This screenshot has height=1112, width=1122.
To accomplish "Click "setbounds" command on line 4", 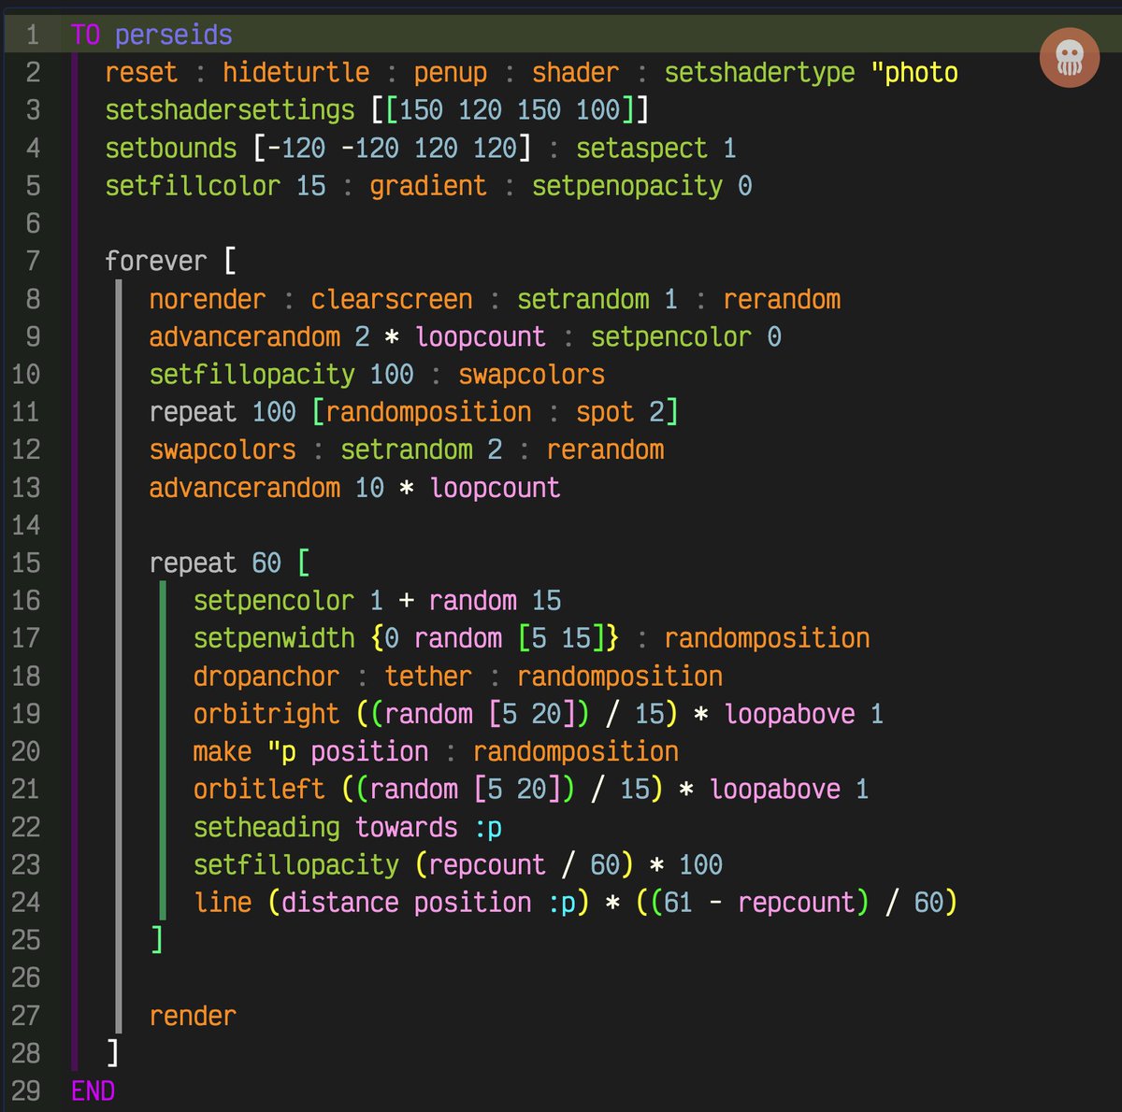I will click(x=171, y=149).
